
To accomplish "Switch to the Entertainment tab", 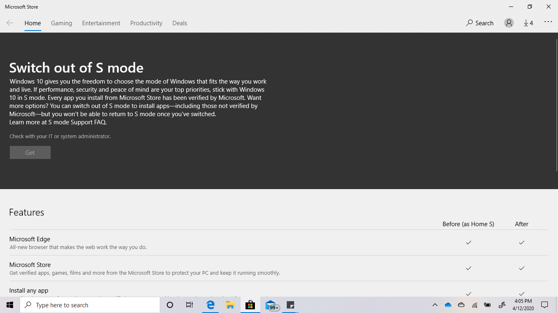I will click(x=101, y=23).
